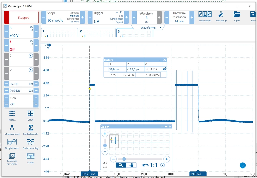Open Serial decoding tool
This screenshot has width=257, height=178.
pos(30,144)
